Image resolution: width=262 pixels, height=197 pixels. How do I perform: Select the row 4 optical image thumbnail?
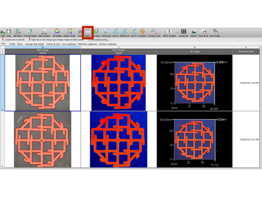coord(42,139)
